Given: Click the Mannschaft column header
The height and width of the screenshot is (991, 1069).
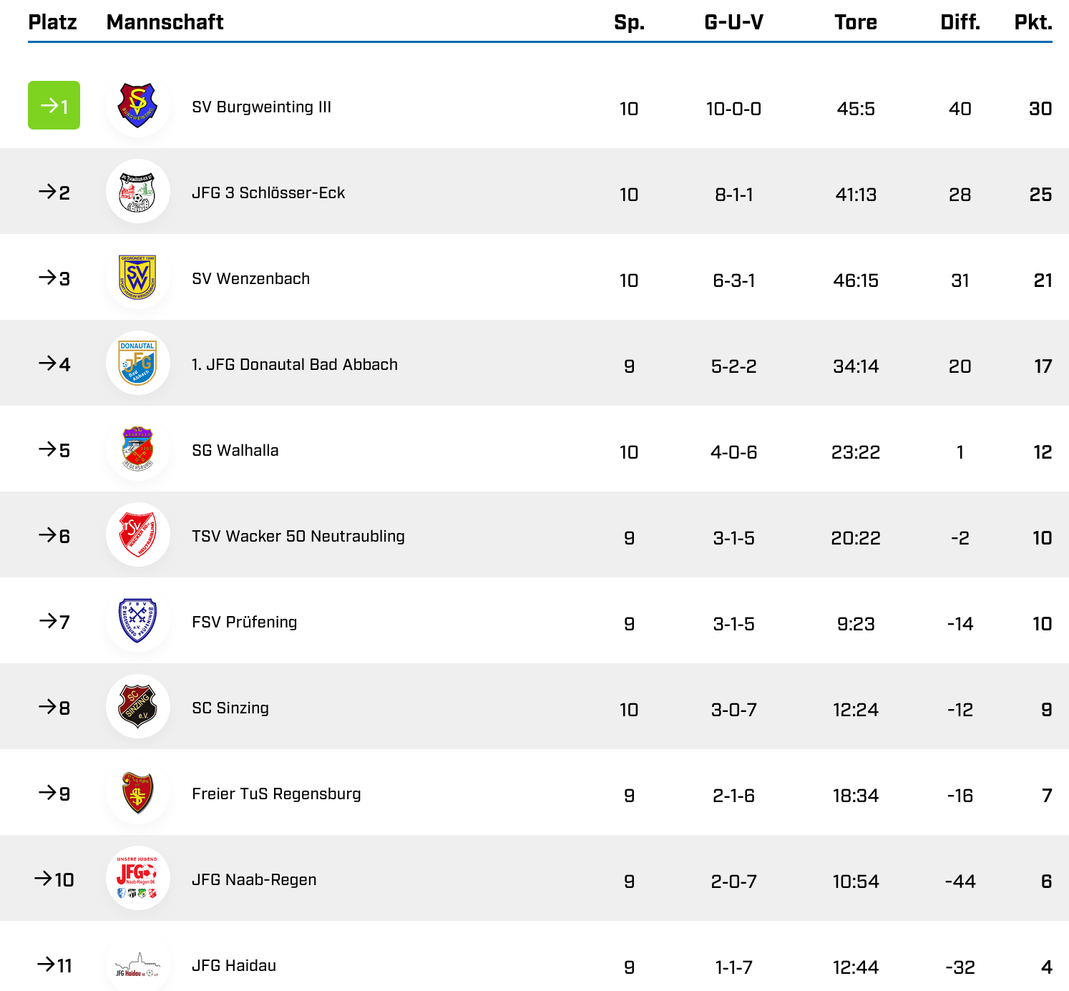Looking at the screenshot, I should [x=165, y=22].
